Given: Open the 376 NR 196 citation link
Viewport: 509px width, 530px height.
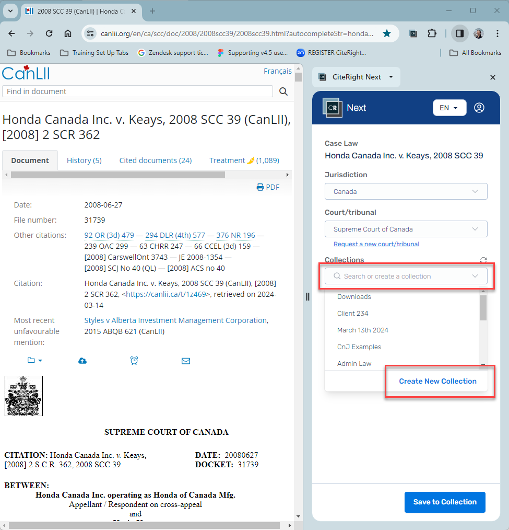Looking at the screenshot, I should click(x=235, y=235).
